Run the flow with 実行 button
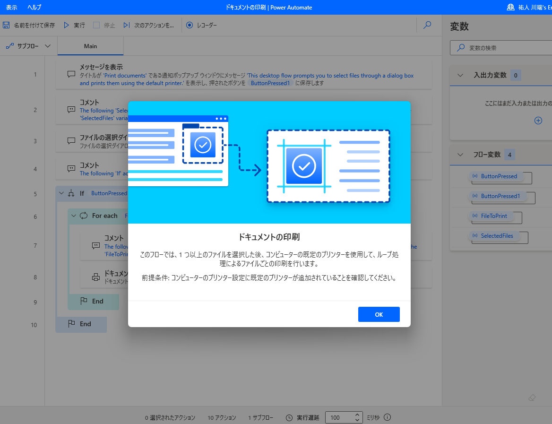Screen dimensions: 552x424 tap(74, 25)
